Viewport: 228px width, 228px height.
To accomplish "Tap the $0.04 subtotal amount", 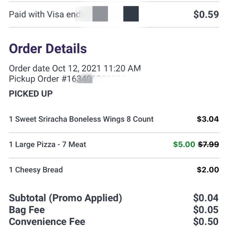I will point(206,198).
